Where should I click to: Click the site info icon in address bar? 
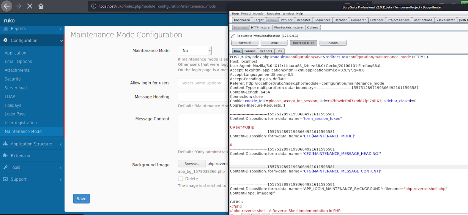(x=94, y=6)
